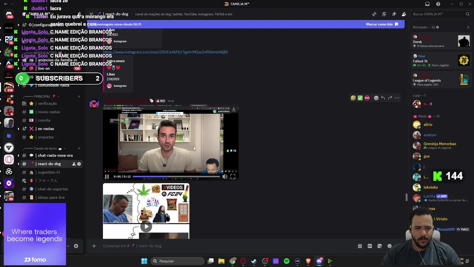
Task: Open user settings gear at bottom
Action: 76,246
